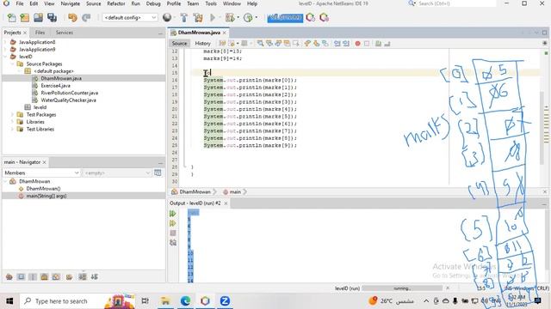The width and height of the screenshot is (551, 309).
Task: Click the running progress bar in status
Action: 402,288
